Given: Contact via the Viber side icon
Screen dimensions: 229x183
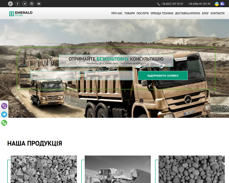Looking at the screenshot, I should [x=4, y=106].
